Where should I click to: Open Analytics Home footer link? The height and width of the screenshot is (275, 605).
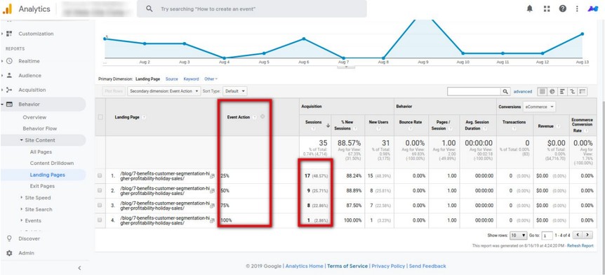[304, 266]
